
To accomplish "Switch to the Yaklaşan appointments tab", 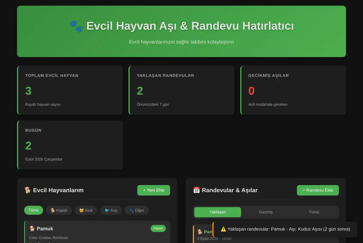I will pos(217,212).
